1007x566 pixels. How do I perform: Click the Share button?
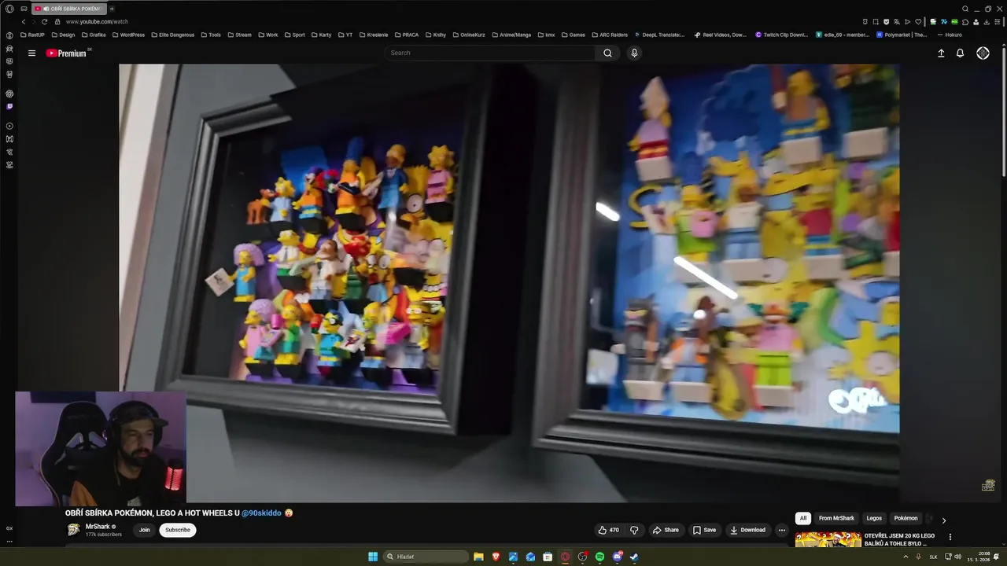[666, 530]
